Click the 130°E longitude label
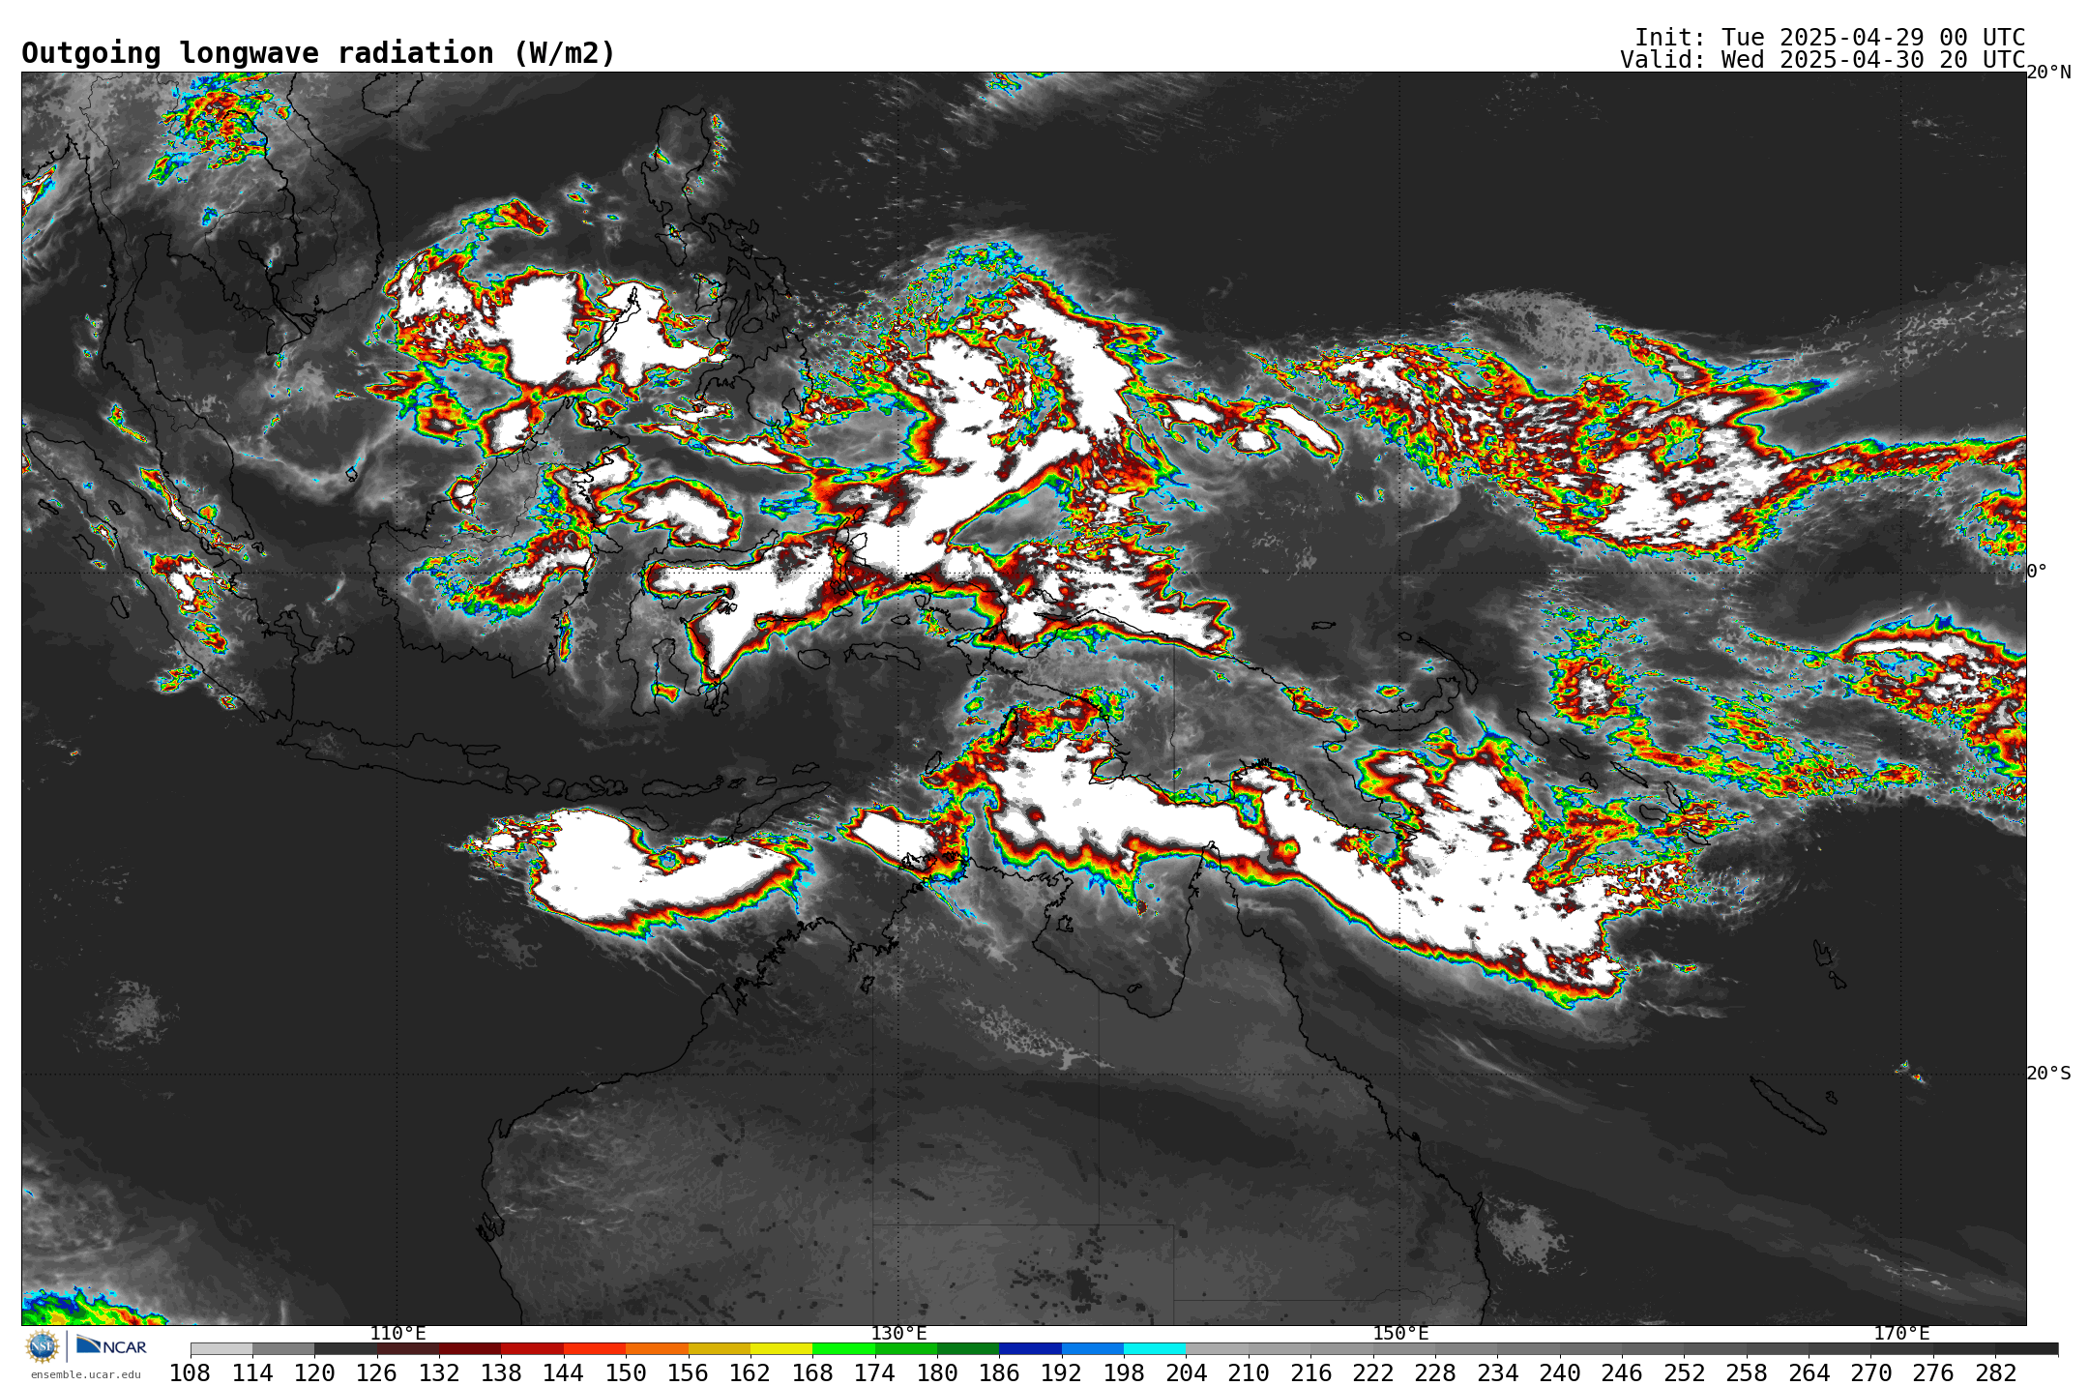Image resolution: width=2089 pixels, height=1386 pixels. coord(898,1333)
